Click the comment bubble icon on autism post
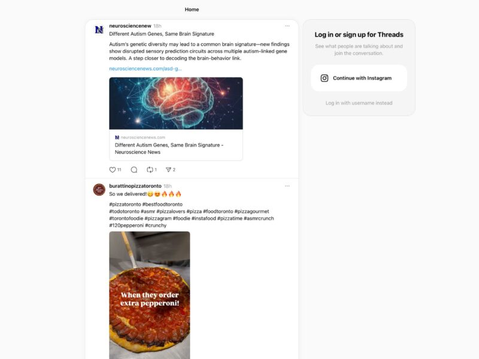Image resolution: width=479 pixels, height=359 pixels. coord(134,170)
